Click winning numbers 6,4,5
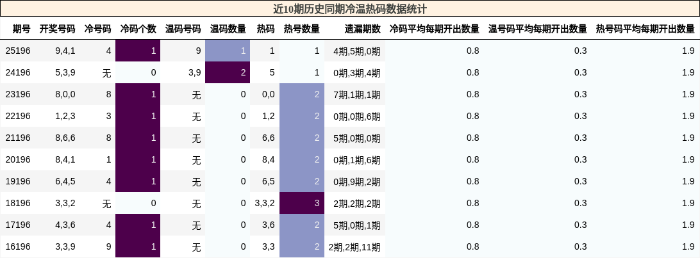This screenshot has height=258, width=700. pos(65,181)
